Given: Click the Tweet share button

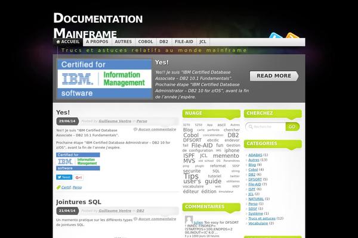Looking at the screenshot, I should pos(64,177).
